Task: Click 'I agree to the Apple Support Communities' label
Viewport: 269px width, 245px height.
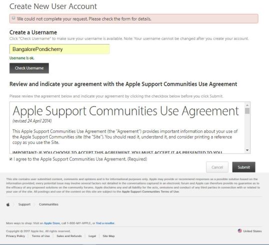Action: tap(80, 159)
